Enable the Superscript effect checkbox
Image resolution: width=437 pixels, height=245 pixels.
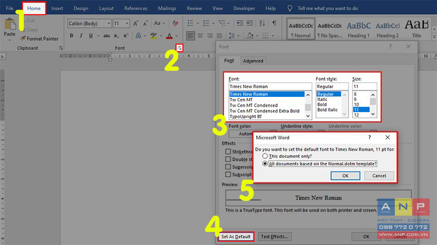(228, 167)
